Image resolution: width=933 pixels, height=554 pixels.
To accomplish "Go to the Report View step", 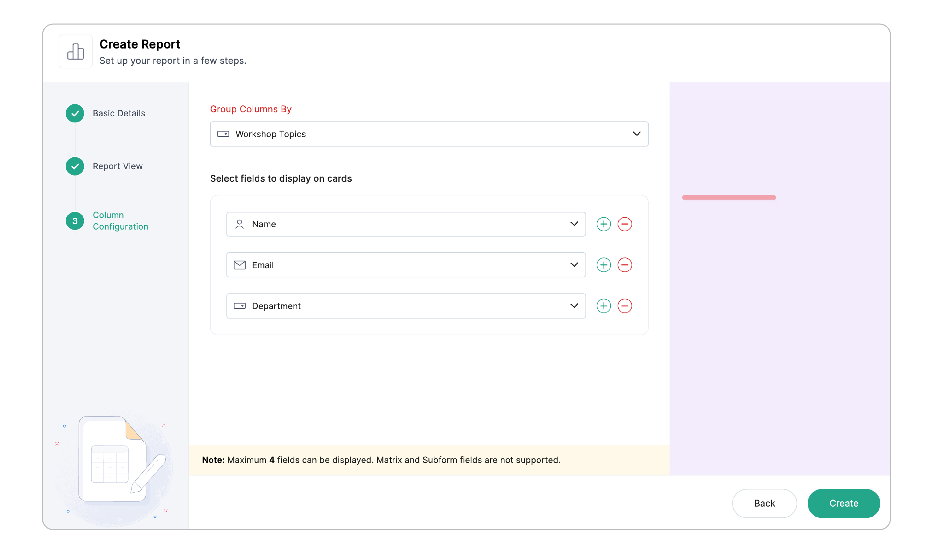I will click(118, 166).
